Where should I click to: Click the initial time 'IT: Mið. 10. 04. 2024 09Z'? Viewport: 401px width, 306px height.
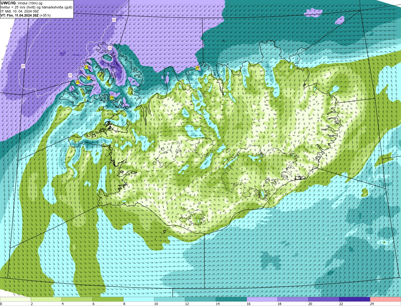(20, 11)
